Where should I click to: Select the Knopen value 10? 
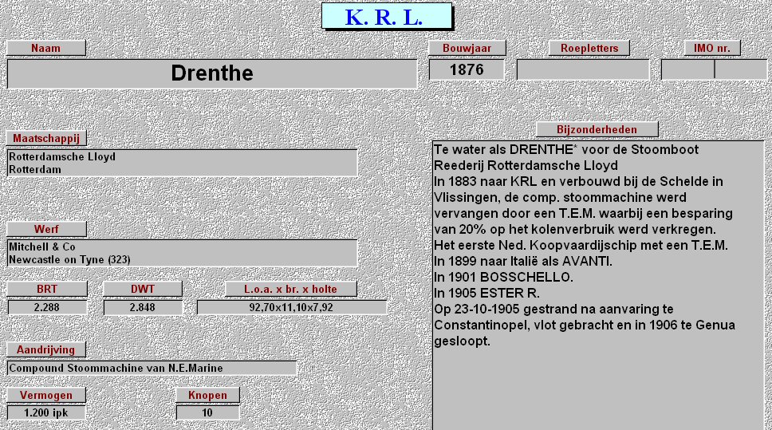click(x=208, y=412)
